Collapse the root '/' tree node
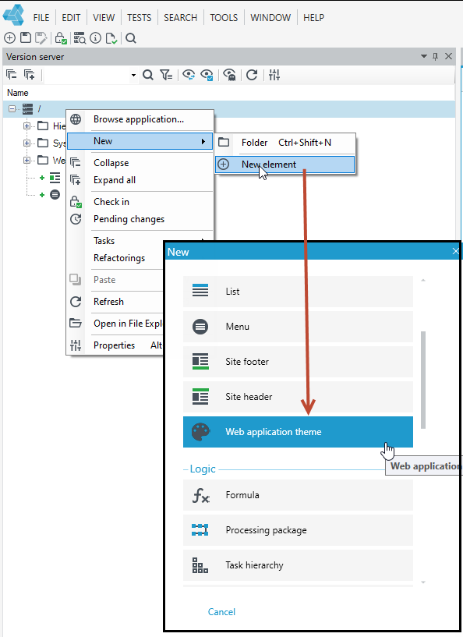 click(x=12, y=109)
